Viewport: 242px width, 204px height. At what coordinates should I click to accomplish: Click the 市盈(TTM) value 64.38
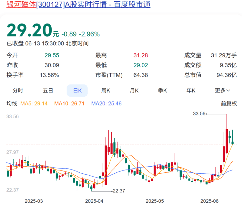coord(141,75)
